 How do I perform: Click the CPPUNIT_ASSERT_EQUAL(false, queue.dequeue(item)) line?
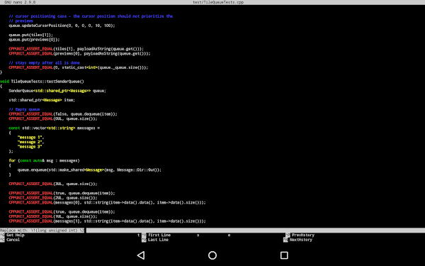pos(63,114)
